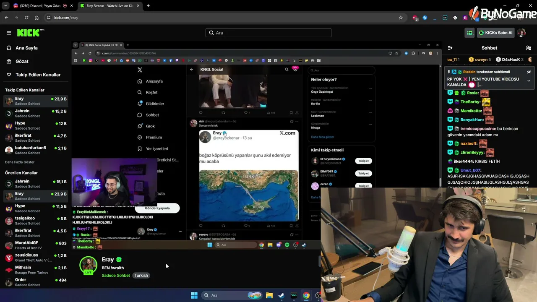
Task: Open MuratAbiGF Hearts of Iron IV channel
Action: click(36, 245)
